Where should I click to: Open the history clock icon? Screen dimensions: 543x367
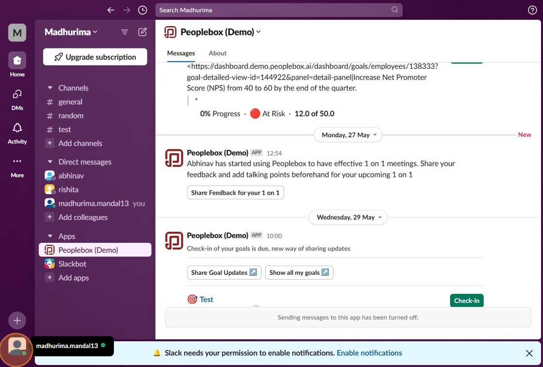[143, 10]
